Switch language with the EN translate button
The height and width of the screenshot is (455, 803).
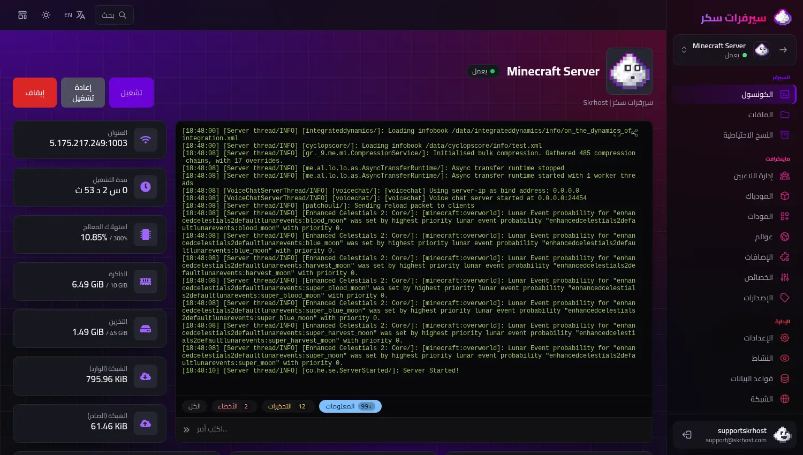click(x=75, y=15)
